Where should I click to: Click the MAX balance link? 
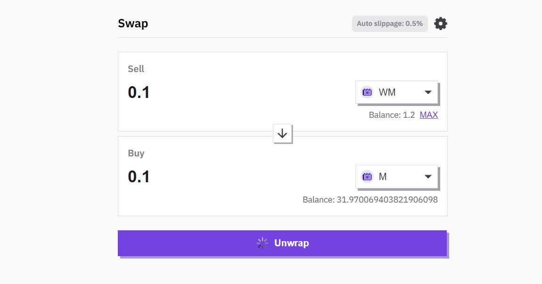(x=428, y=115)
